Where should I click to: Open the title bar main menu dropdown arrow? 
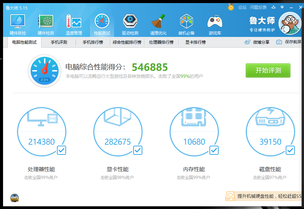point(282,7)
